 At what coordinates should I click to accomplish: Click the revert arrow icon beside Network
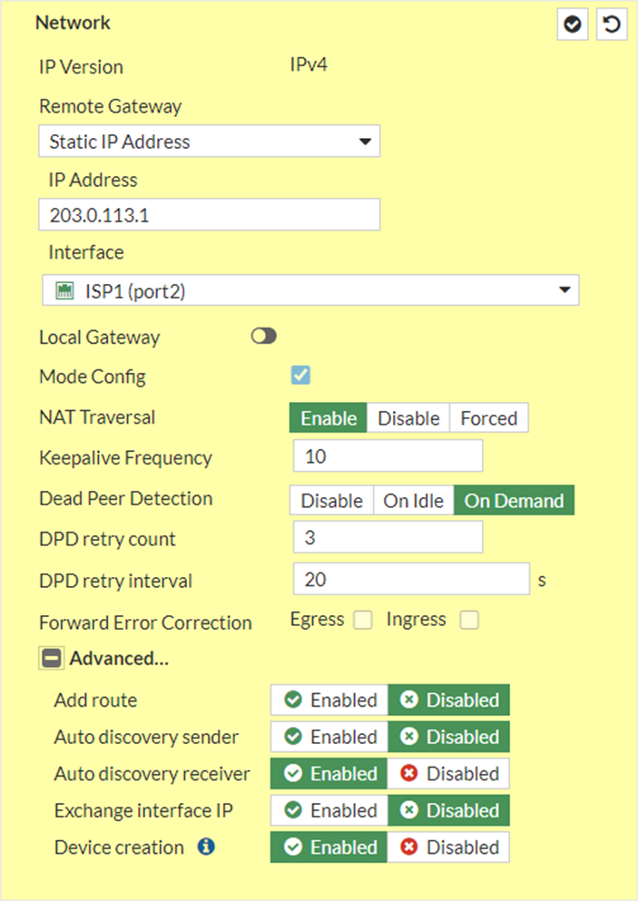[611, 24]
